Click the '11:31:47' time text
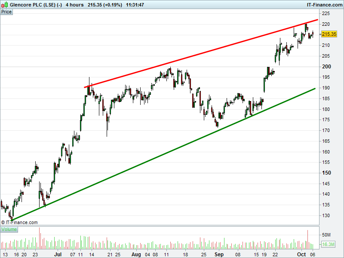Screen dimensions: 344x258 tap(135, 5)
